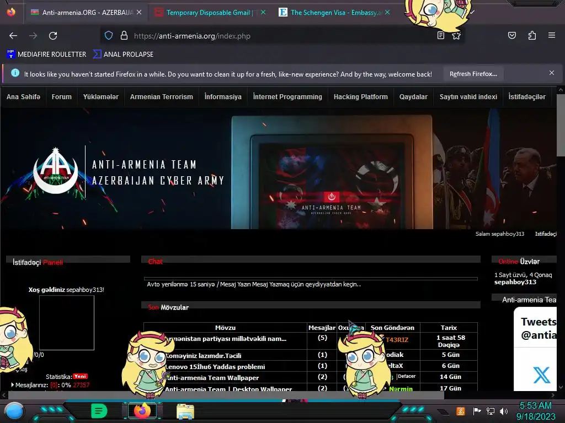Click the empty user avatar box

(67, 323)
